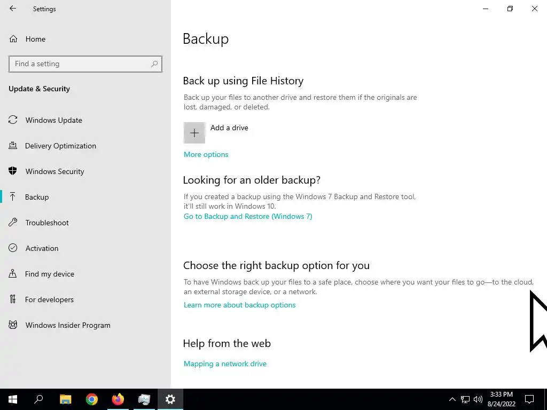Viewport: 547px width, 410px height.
Task: Open taskbar search
Action: click(x=38, y=399)
